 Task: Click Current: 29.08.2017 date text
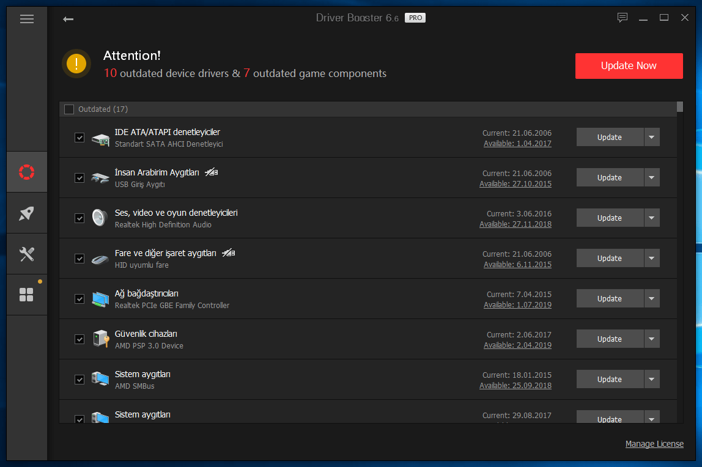(517, 415)
